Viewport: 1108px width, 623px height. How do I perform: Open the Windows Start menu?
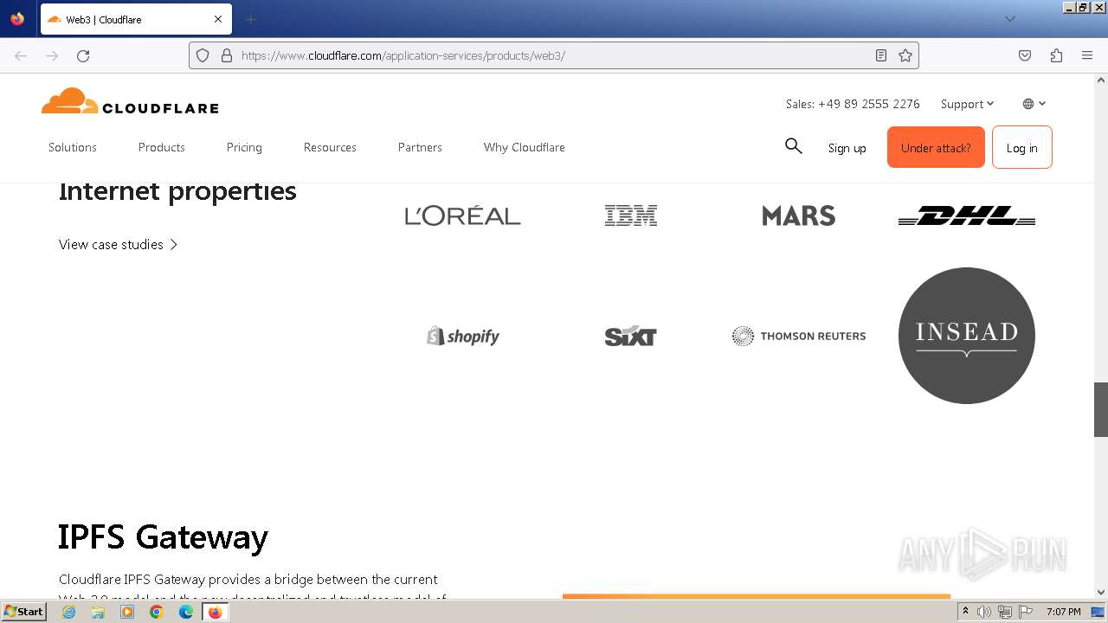tap(24, 611)
